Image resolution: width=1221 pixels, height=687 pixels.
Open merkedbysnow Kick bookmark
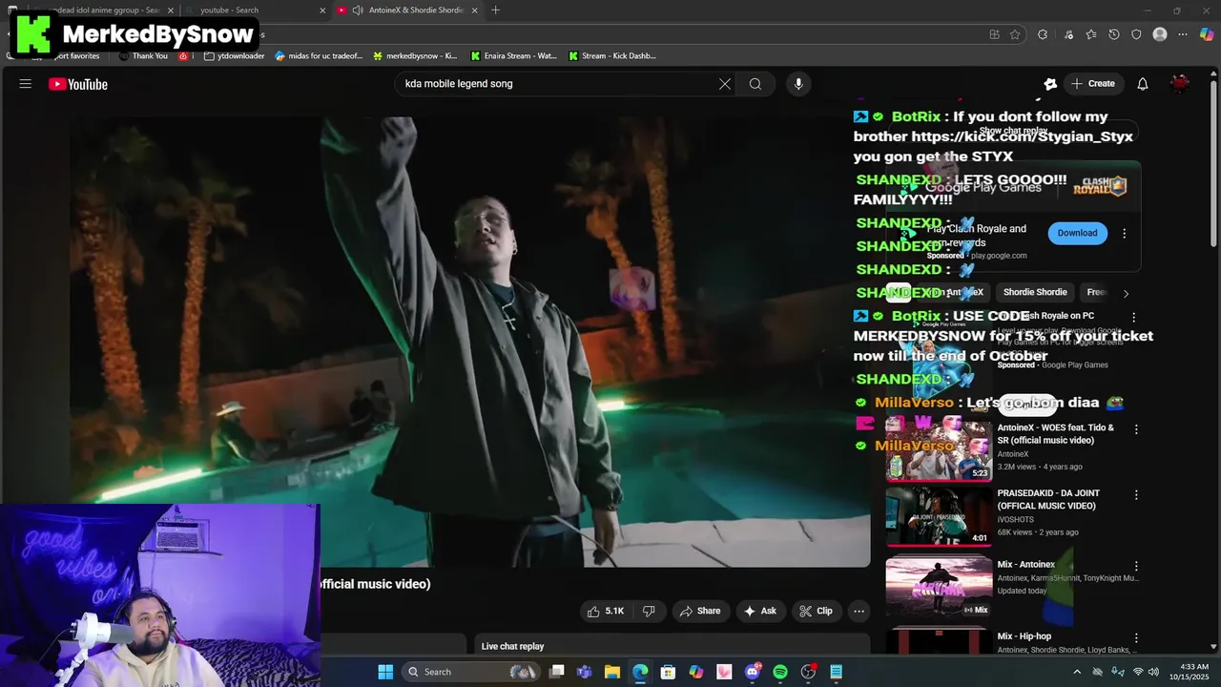416,55
